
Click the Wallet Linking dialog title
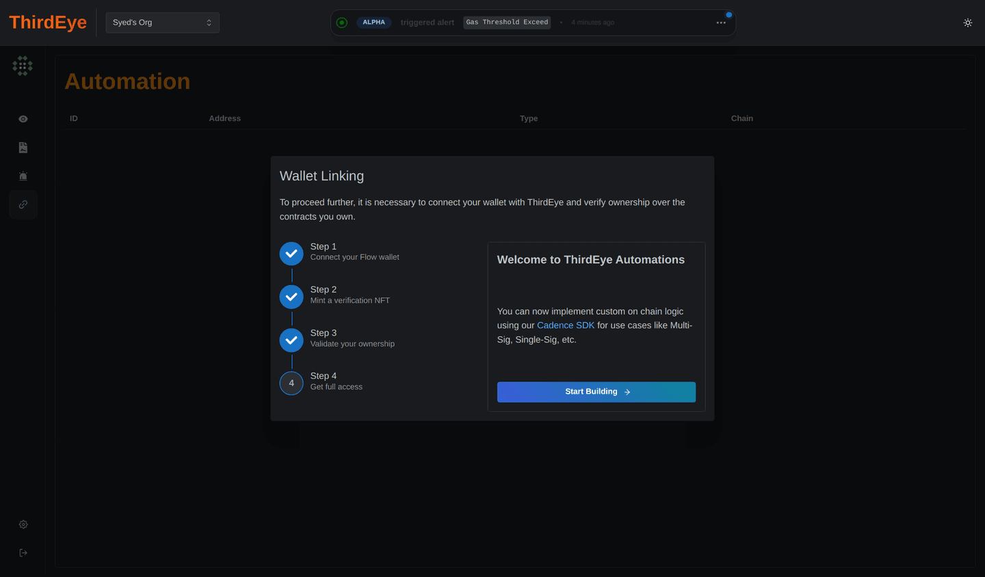coord(321,176)
